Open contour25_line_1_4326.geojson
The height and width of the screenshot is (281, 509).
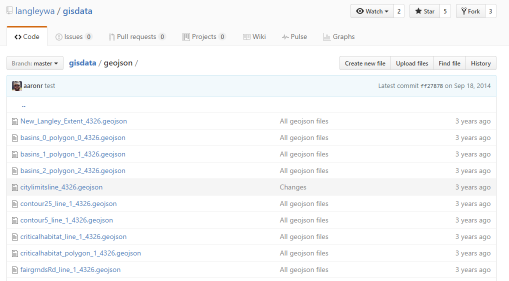point(68,204)
